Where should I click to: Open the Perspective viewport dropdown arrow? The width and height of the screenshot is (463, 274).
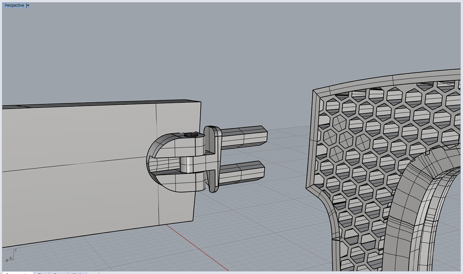click(28, 5)
